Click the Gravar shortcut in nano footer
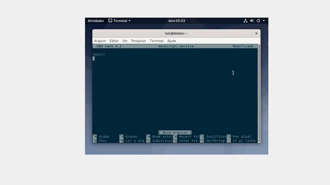Screen dimensions: 330x185 [x=131, y=137]
